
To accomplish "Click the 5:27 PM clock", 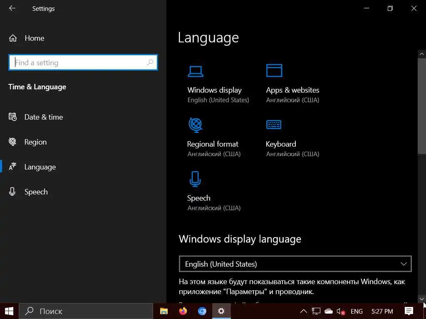I will (x=382, y=312).
